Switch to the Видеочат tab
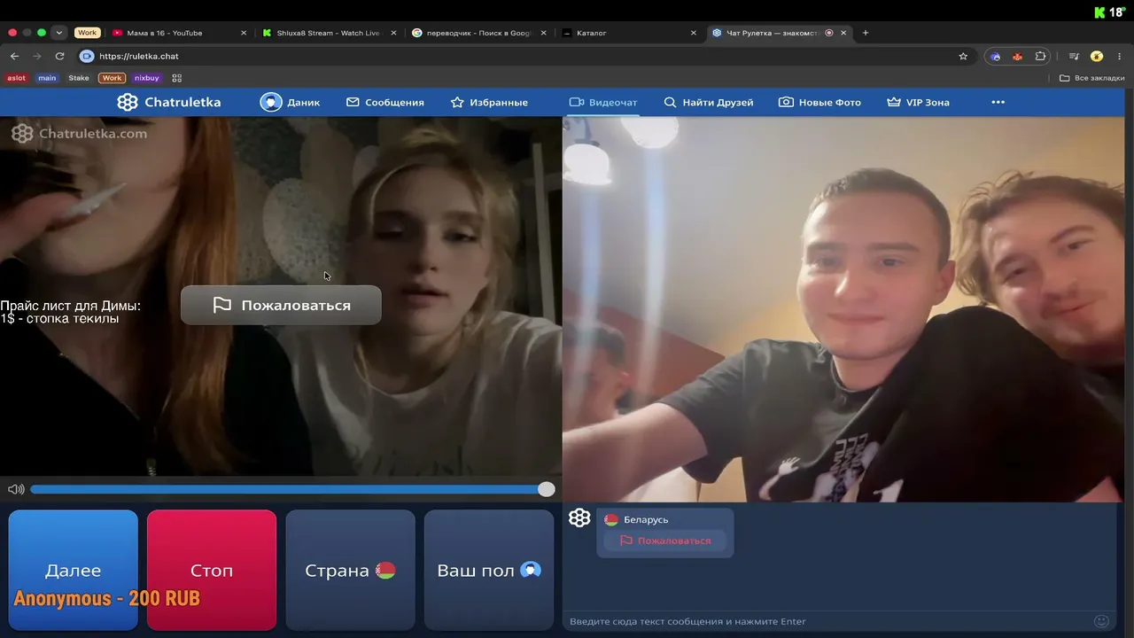1134x638 pixels. click(603, 102)
